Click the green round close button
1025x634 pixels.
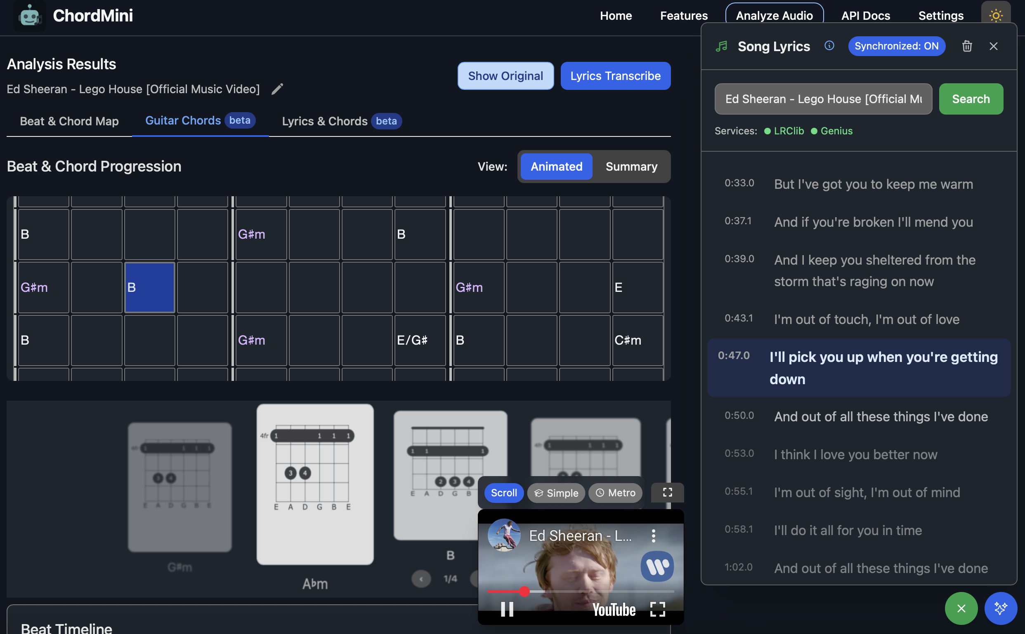(961, 608)
